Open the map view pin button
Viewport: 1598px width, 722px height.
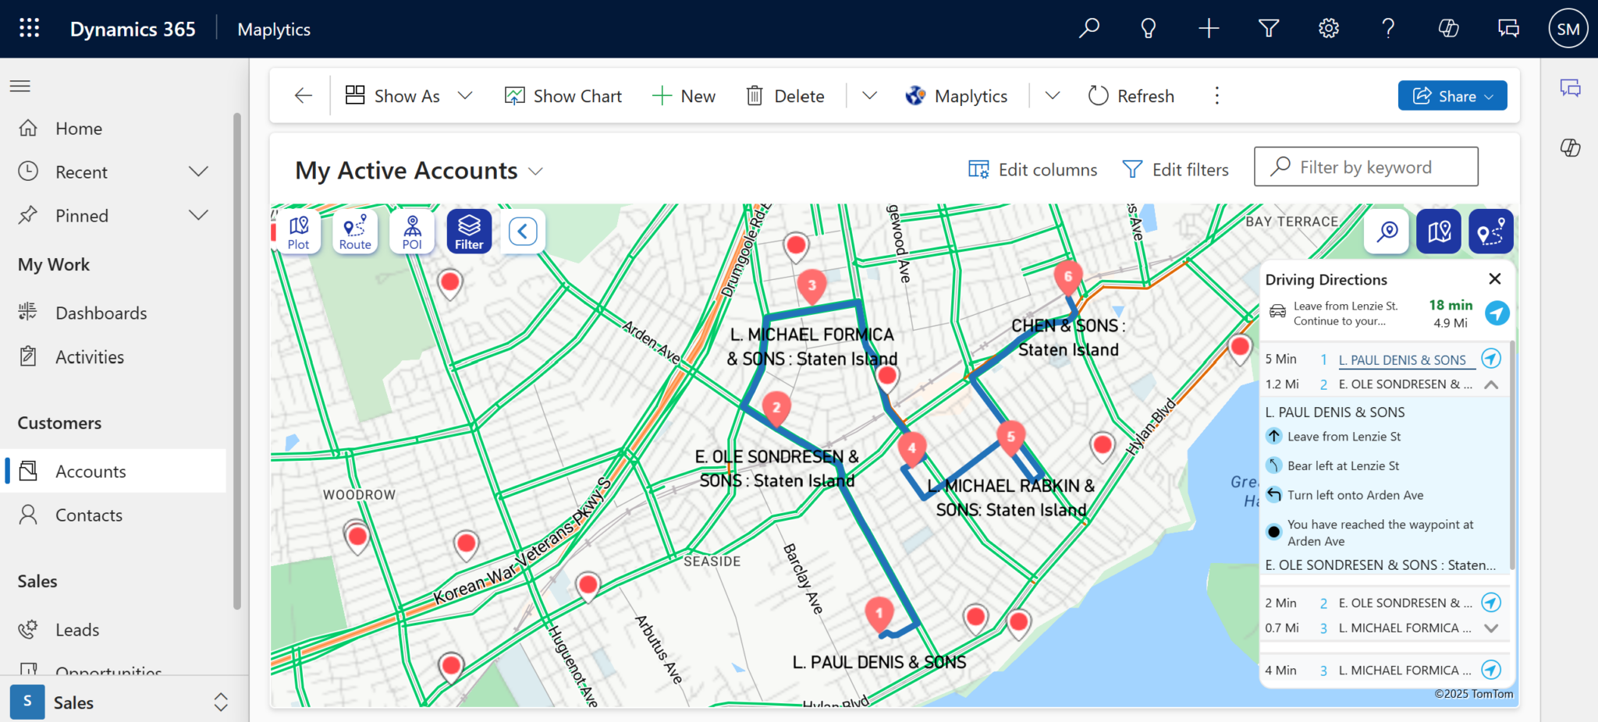click(x=1439, y=232)
